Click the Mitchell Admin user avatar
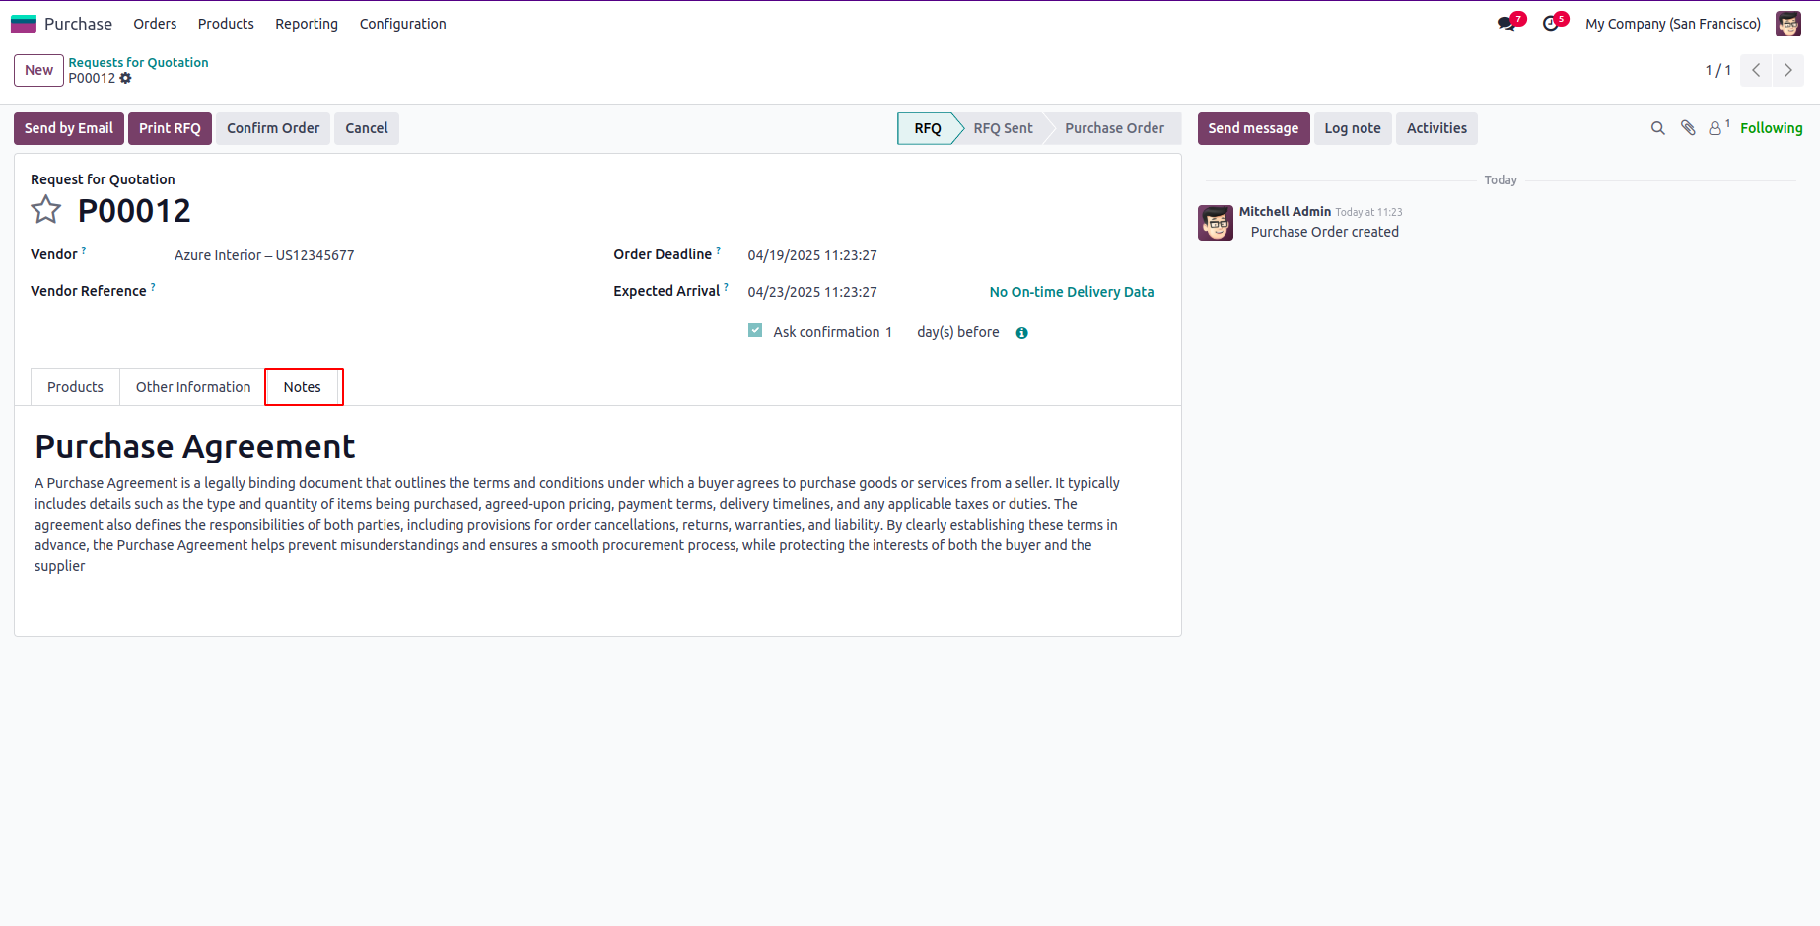This screenshot has width=1820, height=926. [x=1787, y=24]
